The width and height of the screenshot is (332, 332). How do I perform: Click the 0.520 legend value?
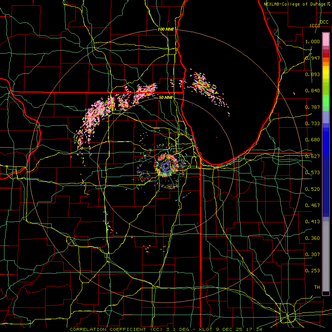pos(312,189)
